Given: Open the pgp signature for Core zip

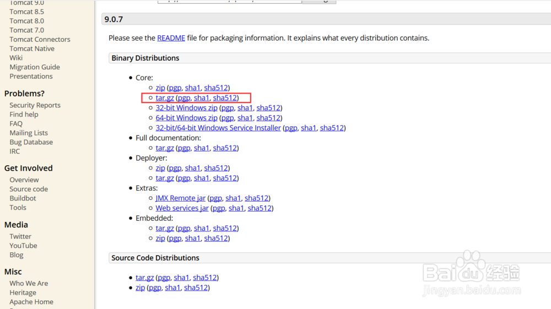Looking at the screenshot, I should [175, 88].
